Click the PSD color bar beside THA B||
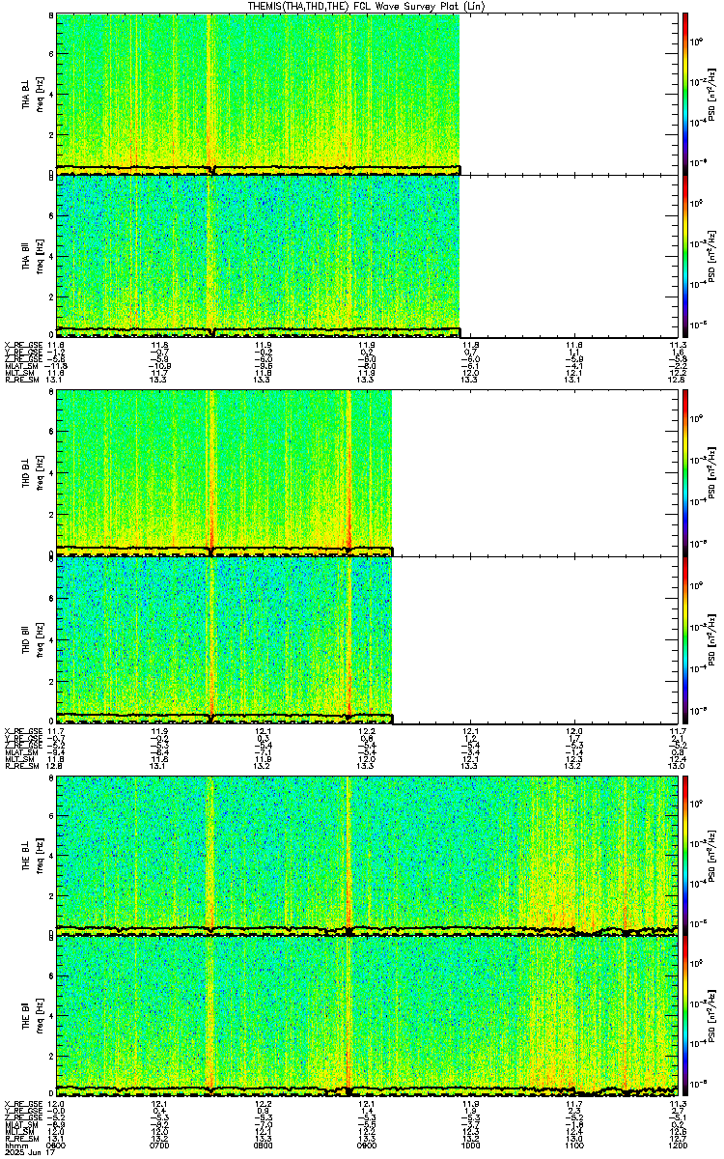This screenshot has width=724, height=1159. 684,255
